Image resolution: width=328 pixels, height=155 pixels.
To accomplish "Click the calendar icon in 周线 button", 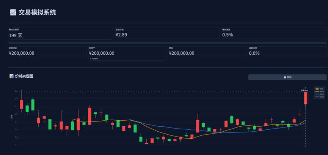I will [x=285, y=77].
